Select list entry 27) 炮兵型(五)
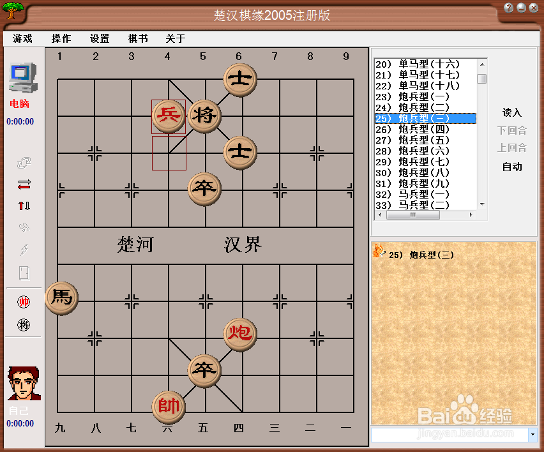Viewport: 544px width, 452px height. click(425, 140)
